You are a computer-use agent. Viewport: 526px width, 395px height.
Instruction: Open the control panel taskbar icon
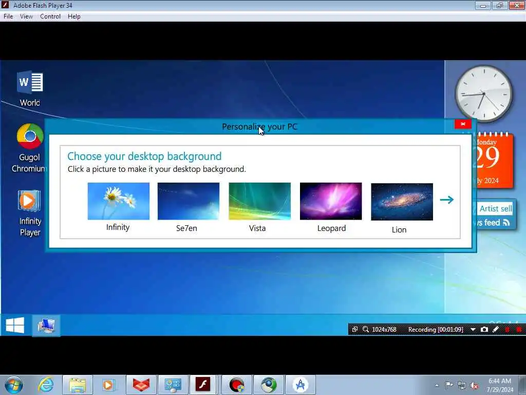coord(173,385)
